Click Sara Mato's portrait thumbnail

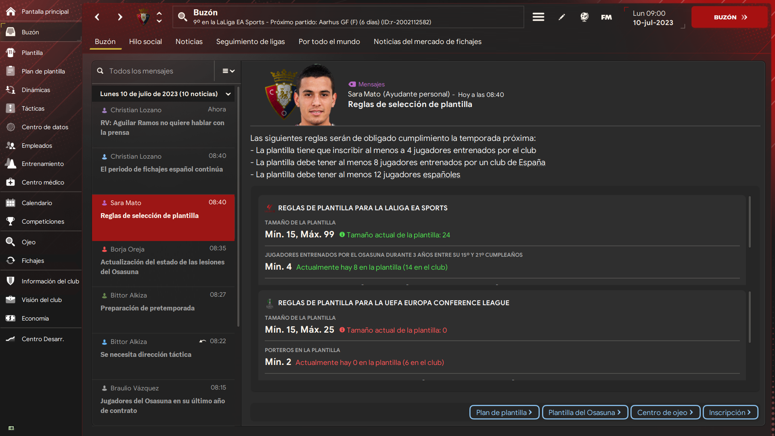316,95
